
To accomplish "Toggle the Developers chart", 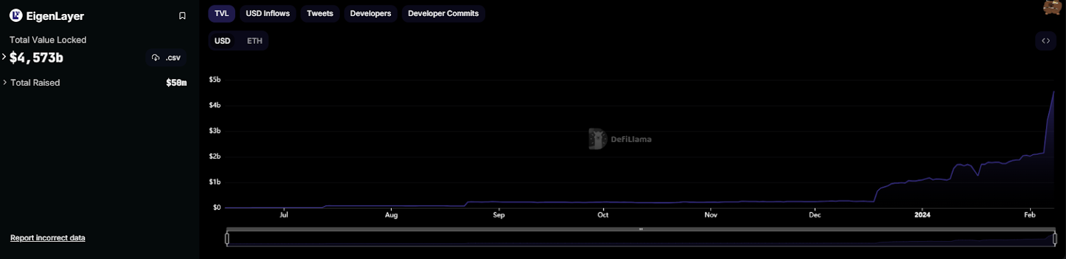I will [x=370, y=13].
